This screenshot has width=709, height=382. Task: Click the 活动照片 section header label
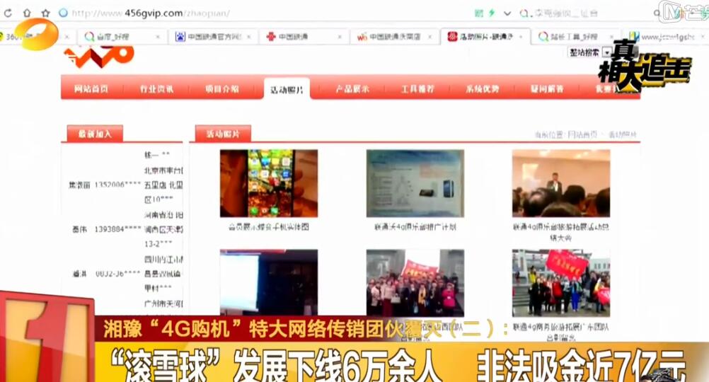pos(223,134)
